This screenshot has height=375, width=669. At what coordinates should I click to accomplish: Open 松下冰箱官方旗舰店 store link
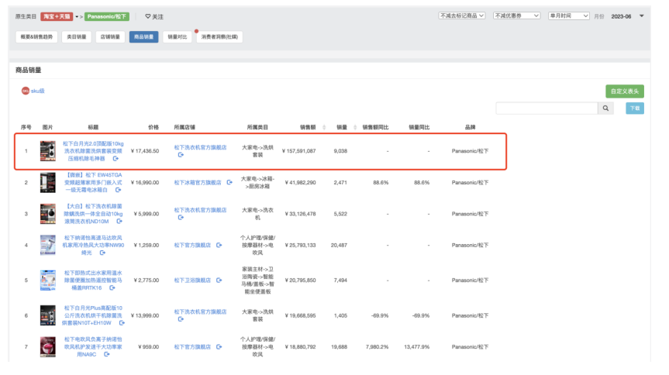pyautogui.click(x=198, y=183)
